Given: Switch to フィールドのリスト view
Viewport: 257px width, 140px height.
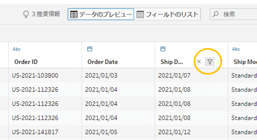Looking at the screenshot, I should pyautogui.click(x=168, y=14).
